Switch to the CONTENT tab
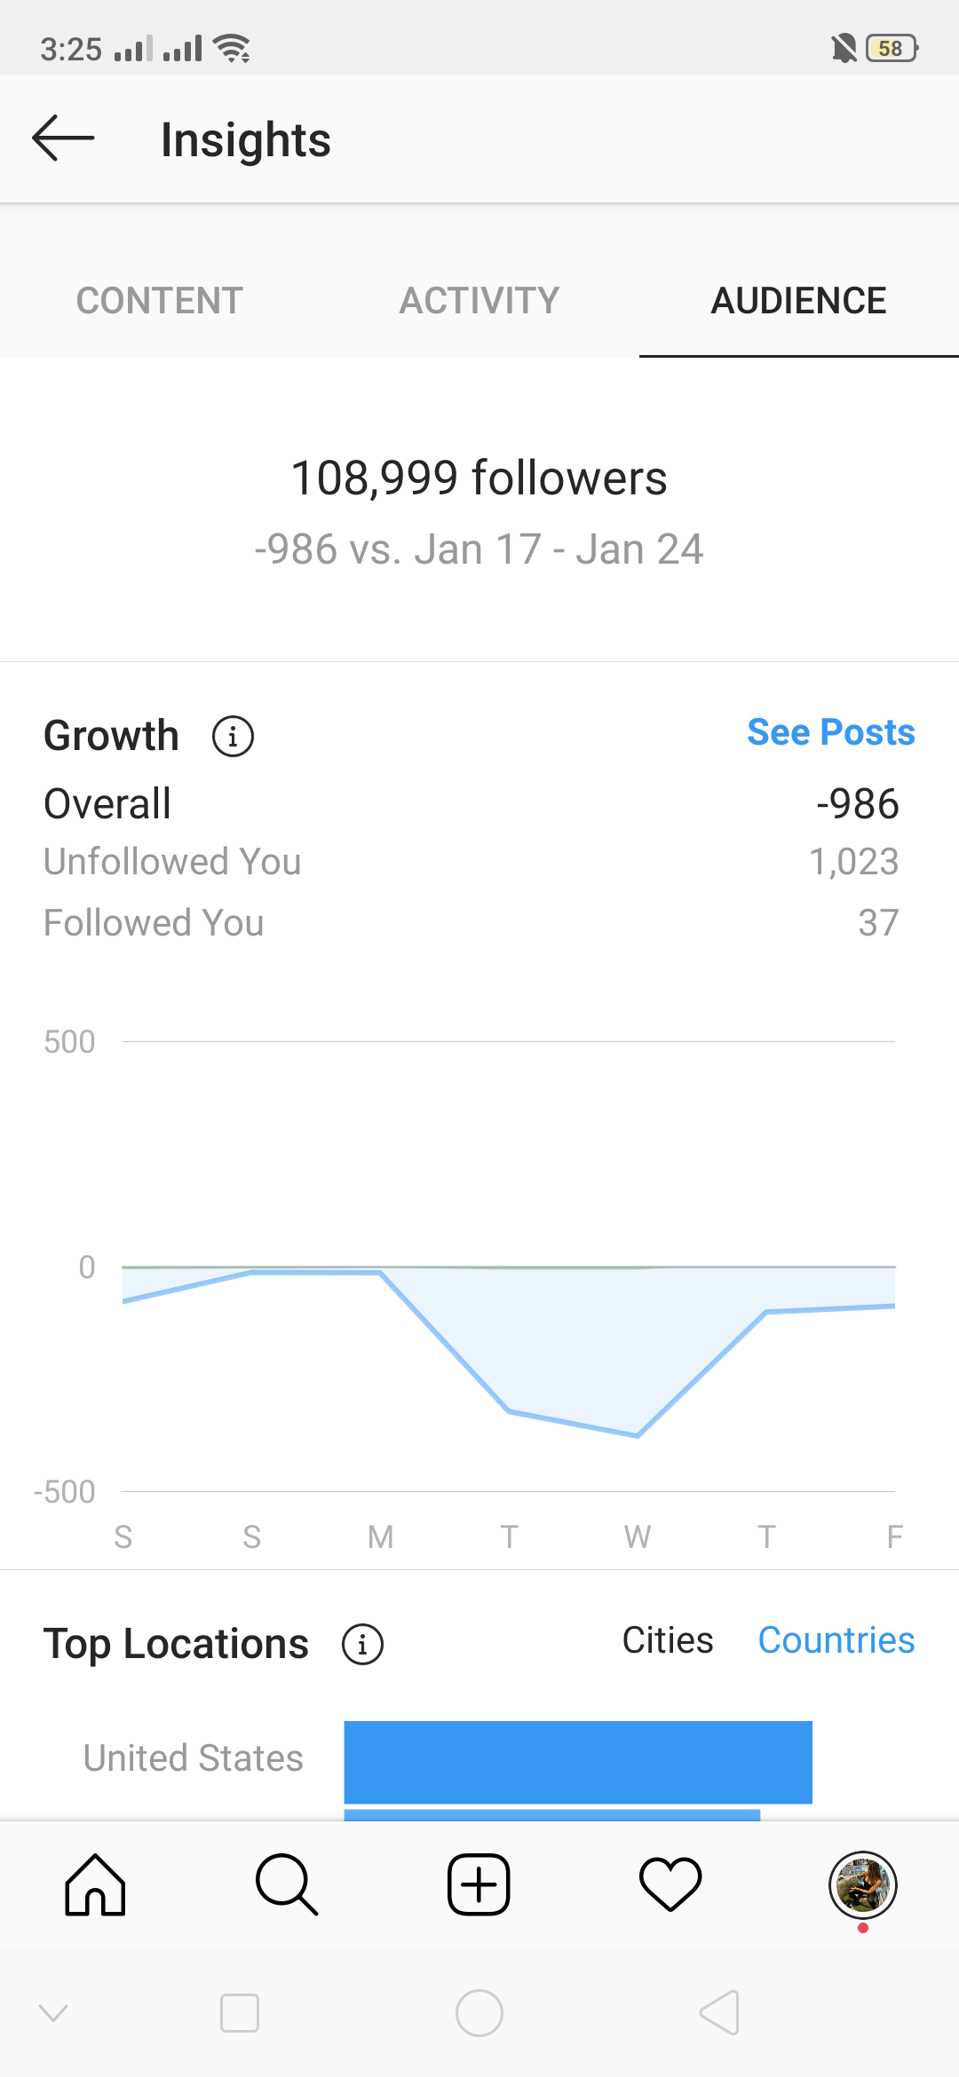Screen dimensions: 959x2077 pyautogui.click(x=160, y=301)
